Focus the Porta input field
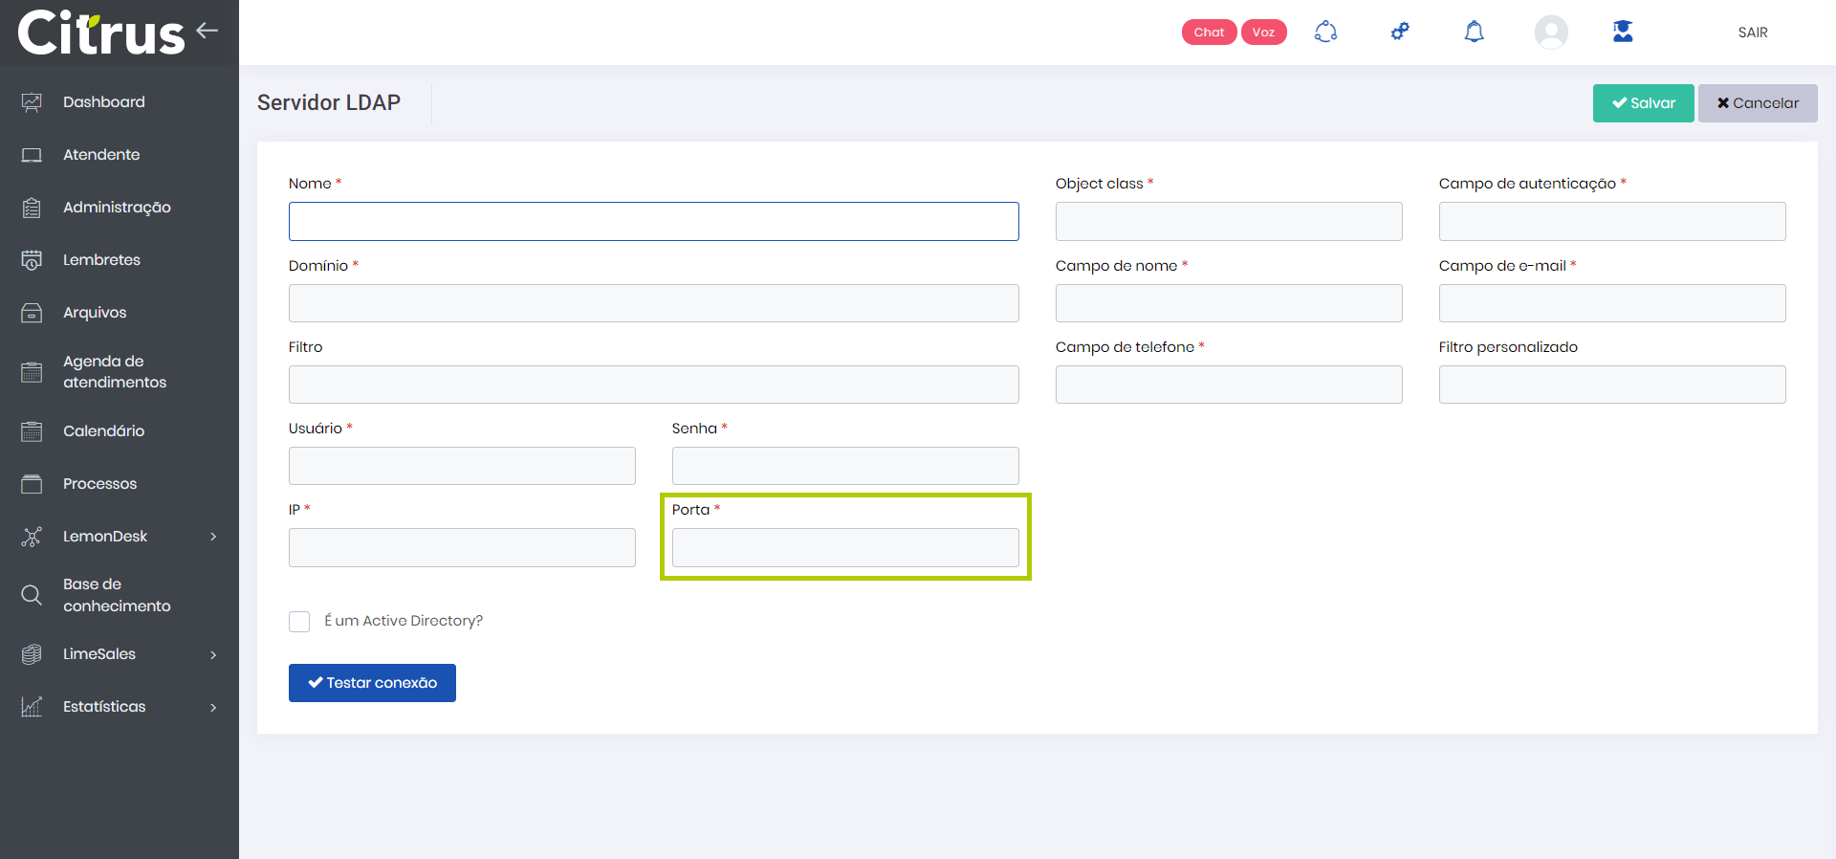 [845, 548]
